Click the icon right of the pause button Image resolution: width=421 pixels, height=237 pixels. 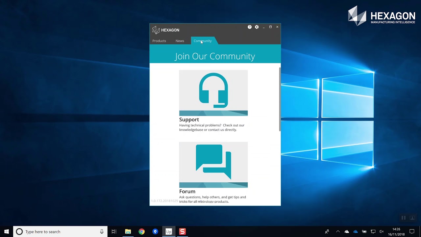tap(412, 218)
